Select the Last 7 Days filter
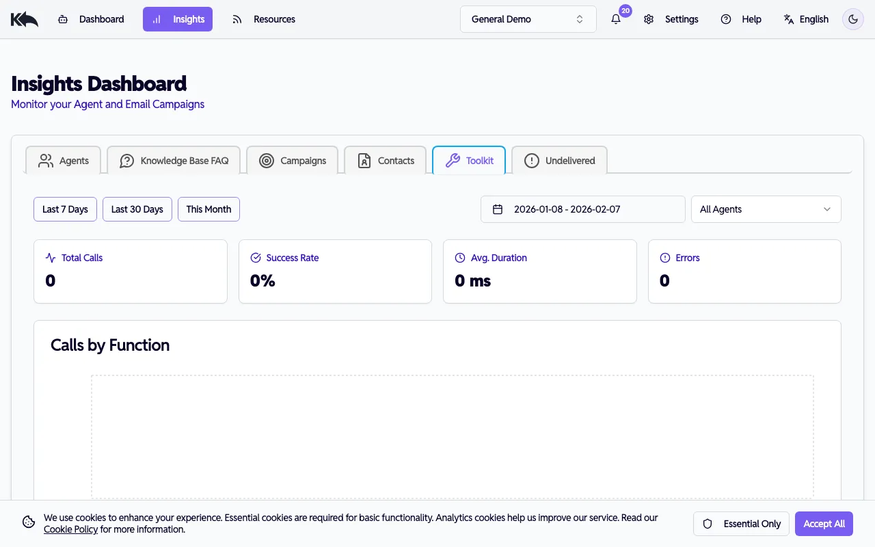 coord(65,209)
